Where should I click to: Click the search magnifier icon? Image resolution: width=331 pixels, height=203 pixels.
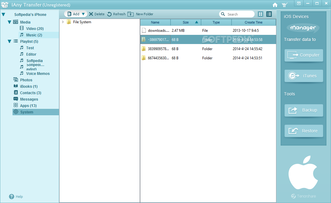click(223, 14)
